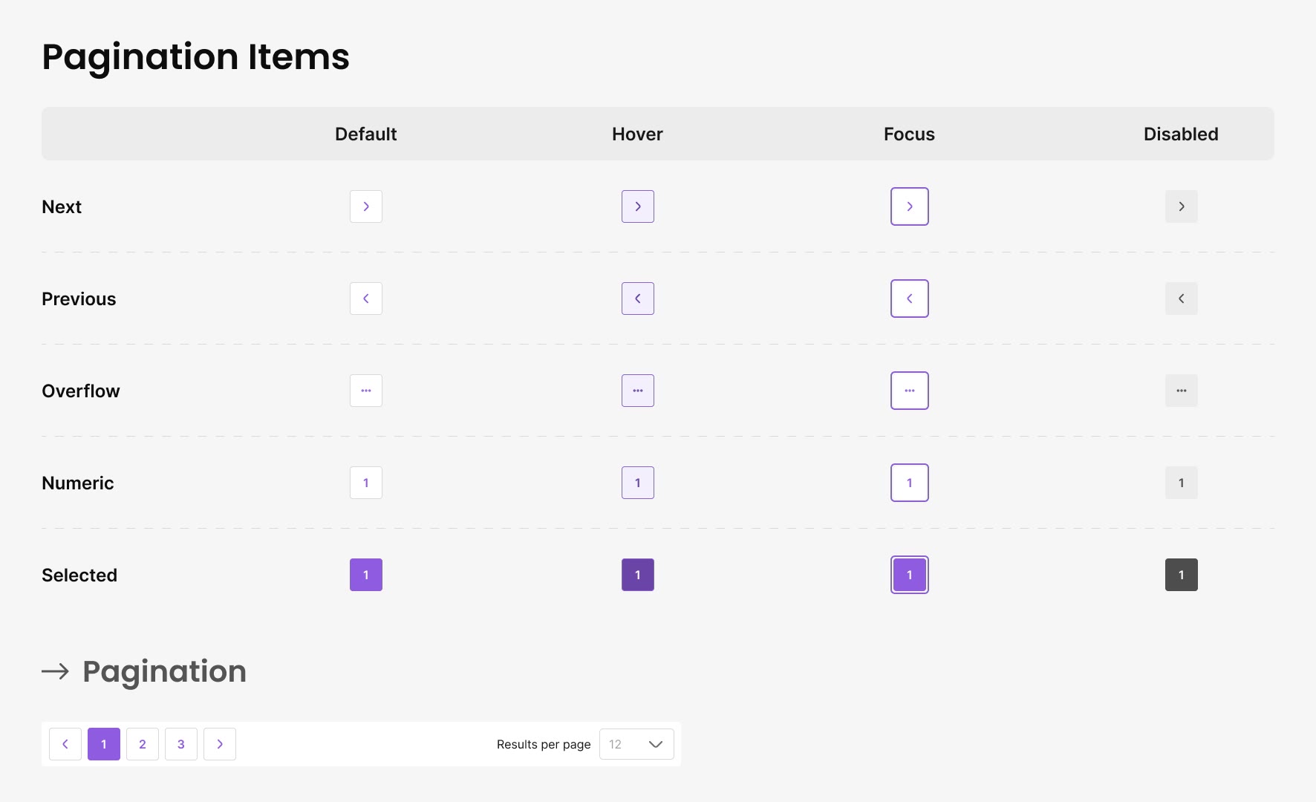Click the Numeric 1 button in Hover column
1316x802 pixels.
(638, 483)
